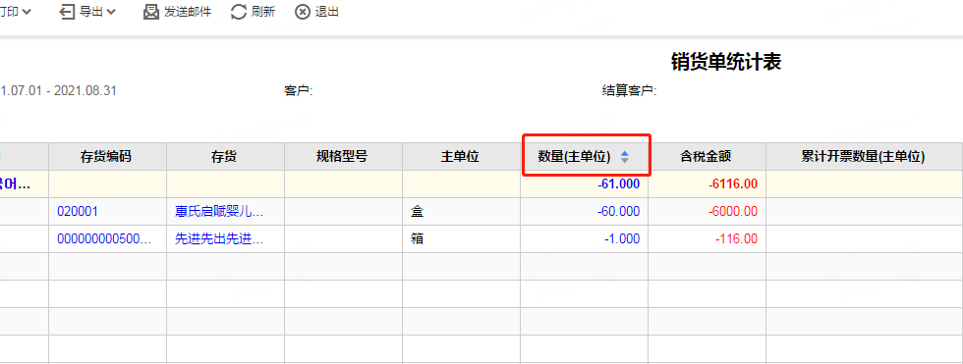963x364 pixels.
Task: Select the 主单位 column header
Action: (x=460, y=157)
